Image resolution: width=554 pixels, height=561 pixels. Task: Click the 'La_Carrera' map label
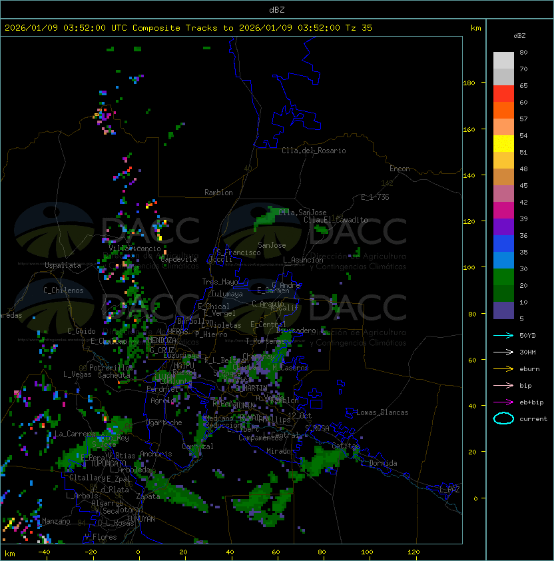[x=75, y=434]
